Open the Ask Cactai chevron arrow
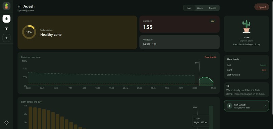The height and width of the screenshot is (129, 273). pyautogui.click(x=265, y=106)
